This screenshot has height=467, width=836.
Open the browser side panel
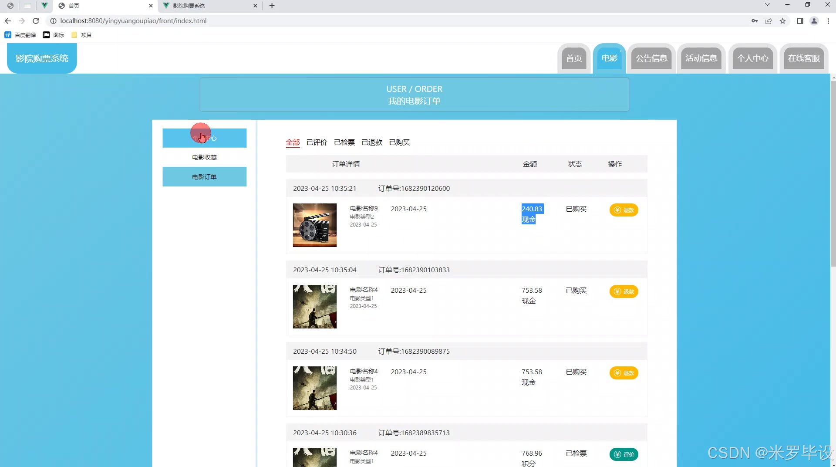(800, 21)
